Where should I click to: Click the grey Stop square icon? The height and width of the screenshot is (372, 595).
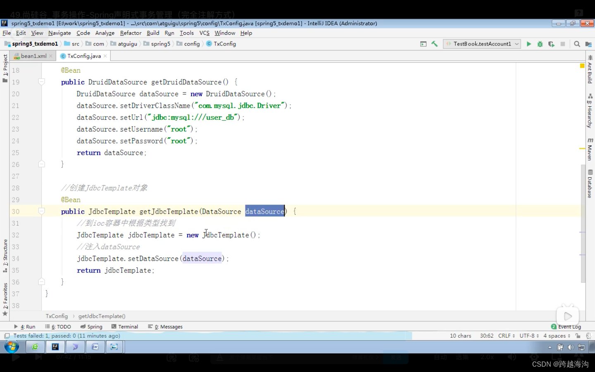coord(562,44)
